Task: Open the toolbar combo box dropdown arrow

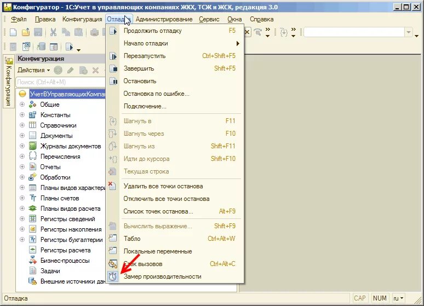Action: tap(409, 32)
